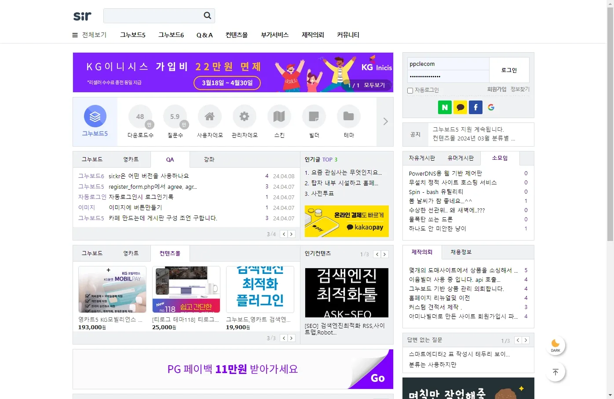This screenshot has width=614, height=399.
Task: Click the search magnifier icon
Action: pos(207,16)
